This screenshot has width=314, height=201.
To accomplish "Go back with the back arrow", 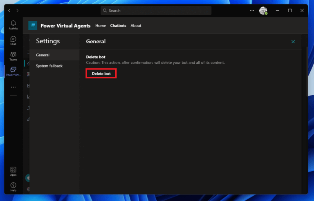I will pyautogui.click(x=9, y=10).
